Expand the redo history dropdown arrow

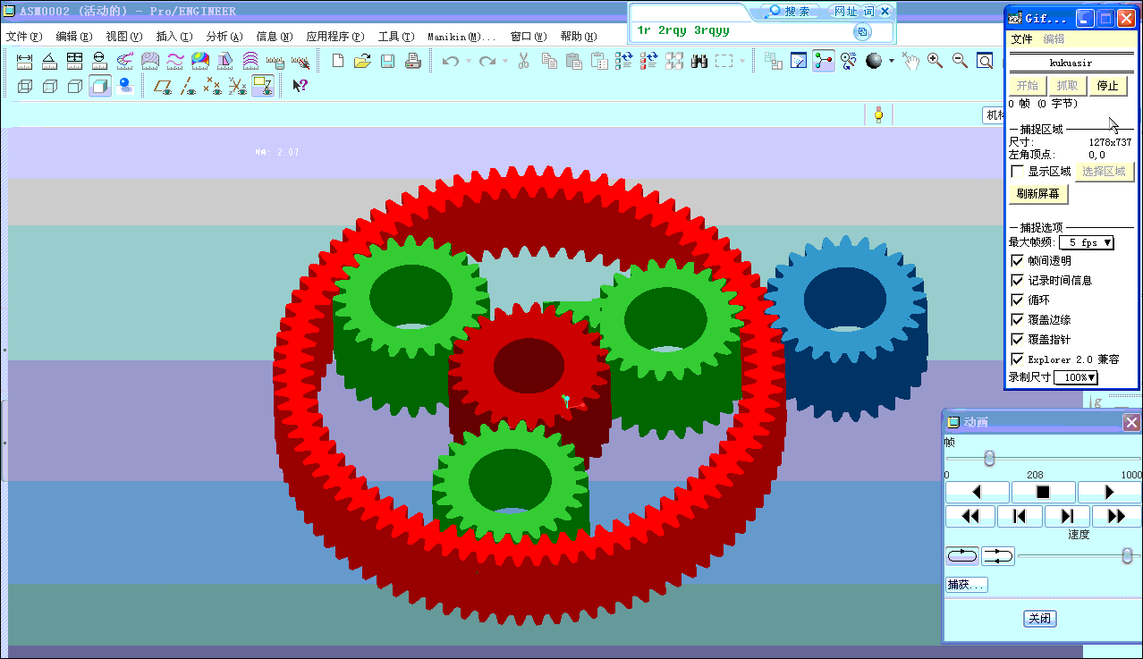point(504,61)
